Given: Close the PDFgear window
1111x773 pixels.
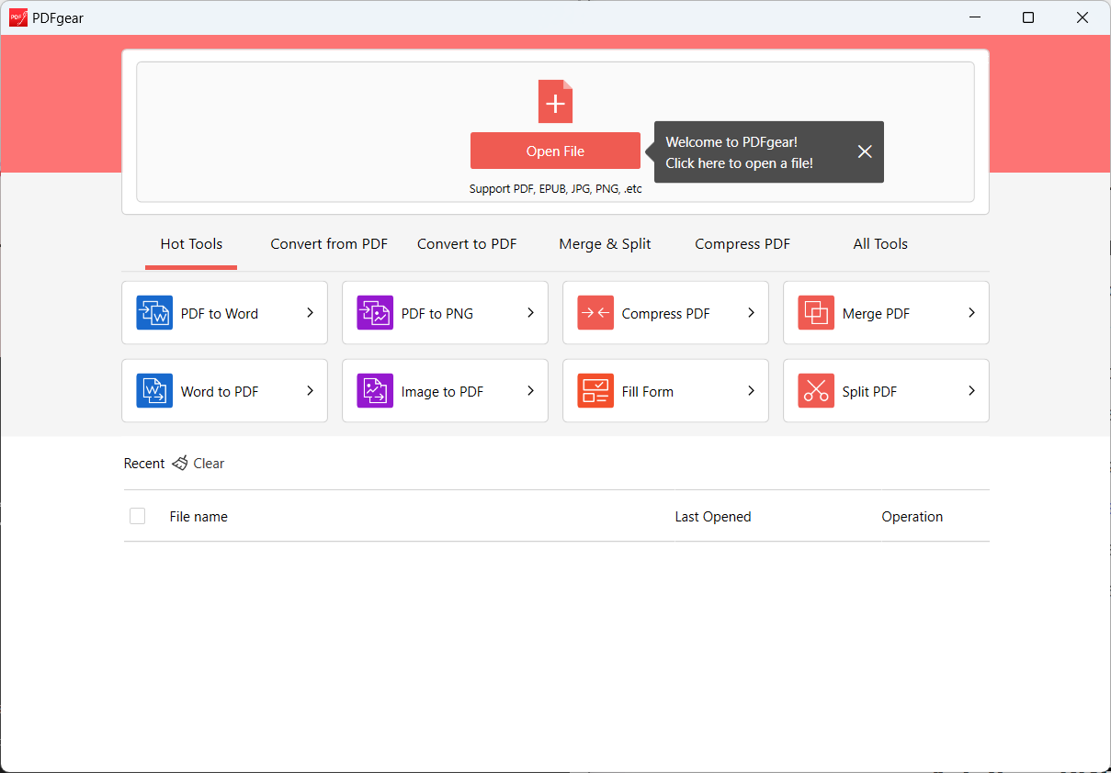Looking at the screenshot, I should click(1083, 17).
